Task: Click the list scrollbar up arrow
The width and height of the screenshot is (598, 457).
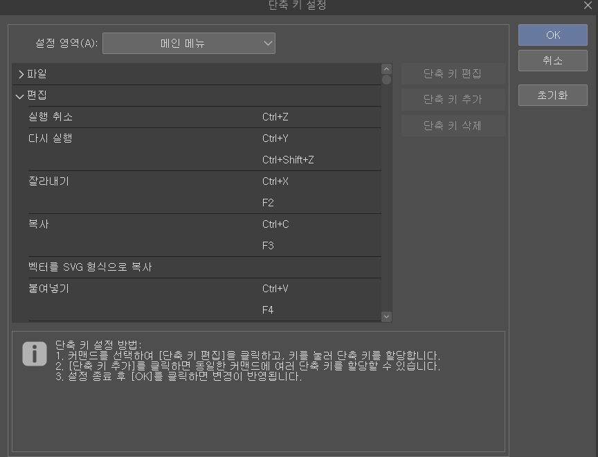Action: 386,69
